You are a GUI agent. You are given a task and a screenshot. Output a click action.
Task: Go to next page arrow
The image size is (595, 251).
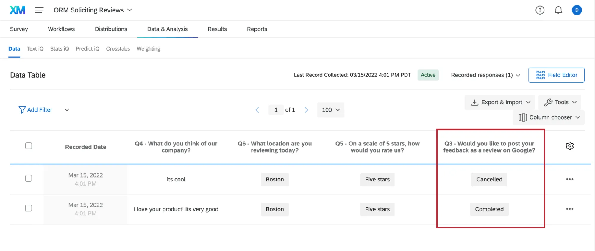(306, 110)
